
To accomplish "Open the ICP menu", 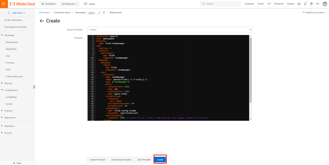I will [269, 4].
